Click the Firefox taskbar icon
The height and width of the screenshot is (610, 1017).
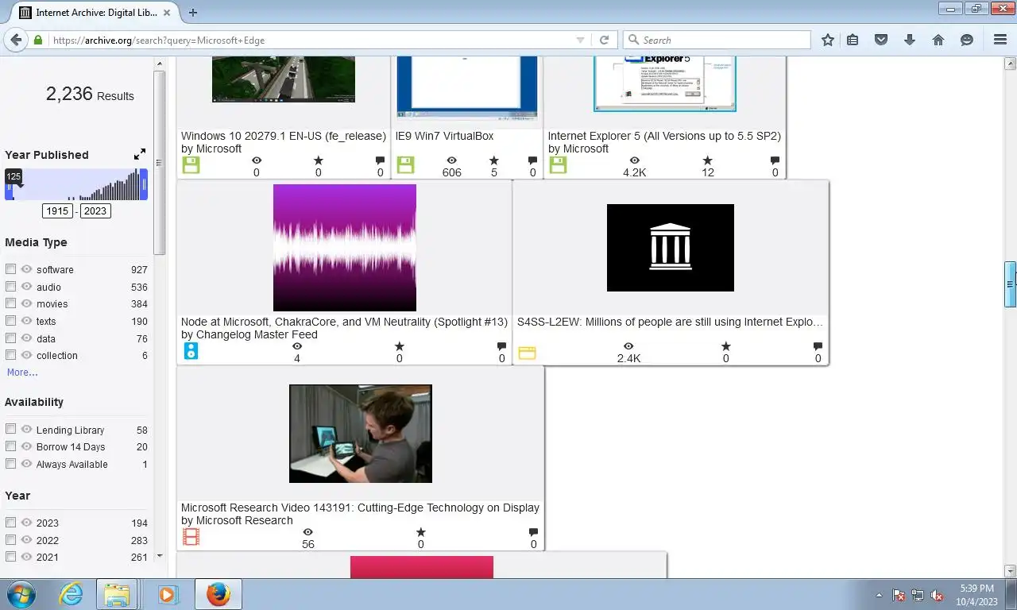[x=218, y=594]
